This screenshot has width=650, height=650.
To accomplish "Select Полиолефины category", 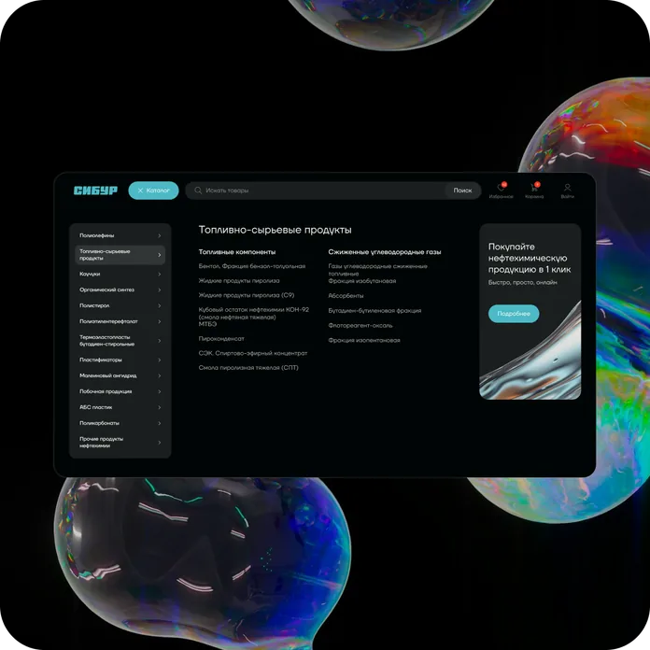I will coord(120,235).
